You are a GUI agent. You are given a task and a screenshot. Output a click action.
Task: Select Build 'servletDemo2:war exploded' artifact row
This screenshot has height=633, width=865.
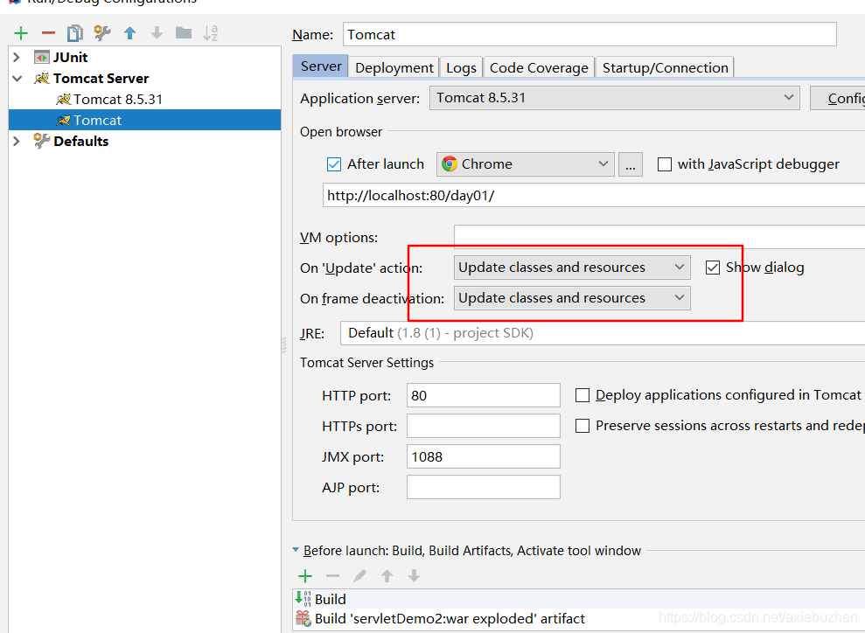coord(579,619)
